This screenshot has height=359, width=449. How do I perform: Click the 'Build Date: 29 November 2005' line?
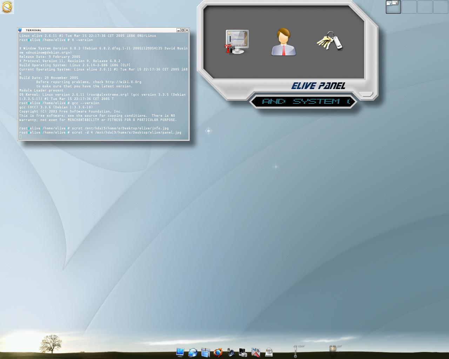click(x=49, y=78)
